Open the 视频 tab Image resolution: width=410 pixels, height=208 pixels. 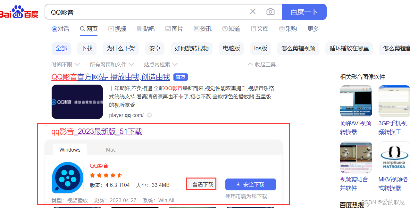(117, 29)
